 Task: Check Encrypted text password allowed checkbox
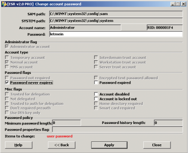[x=96, y=78]
